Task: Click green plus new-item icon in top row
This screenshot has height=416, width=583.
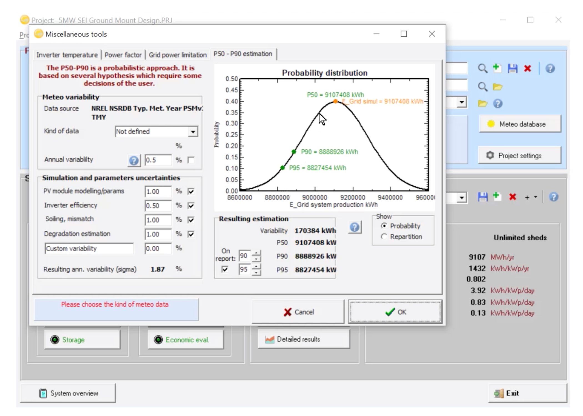Action: (x=497, y=68)
